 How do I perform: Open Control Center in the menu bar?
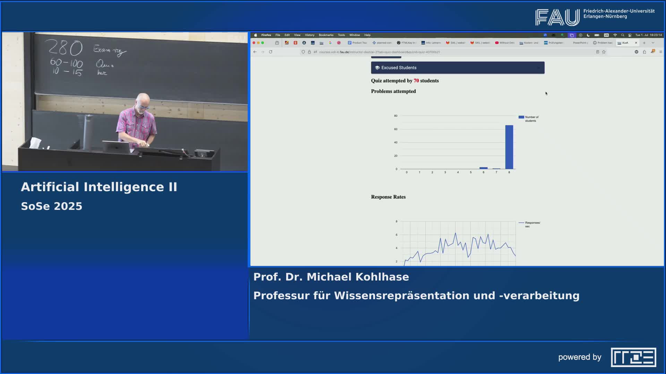tap(630, 35)
